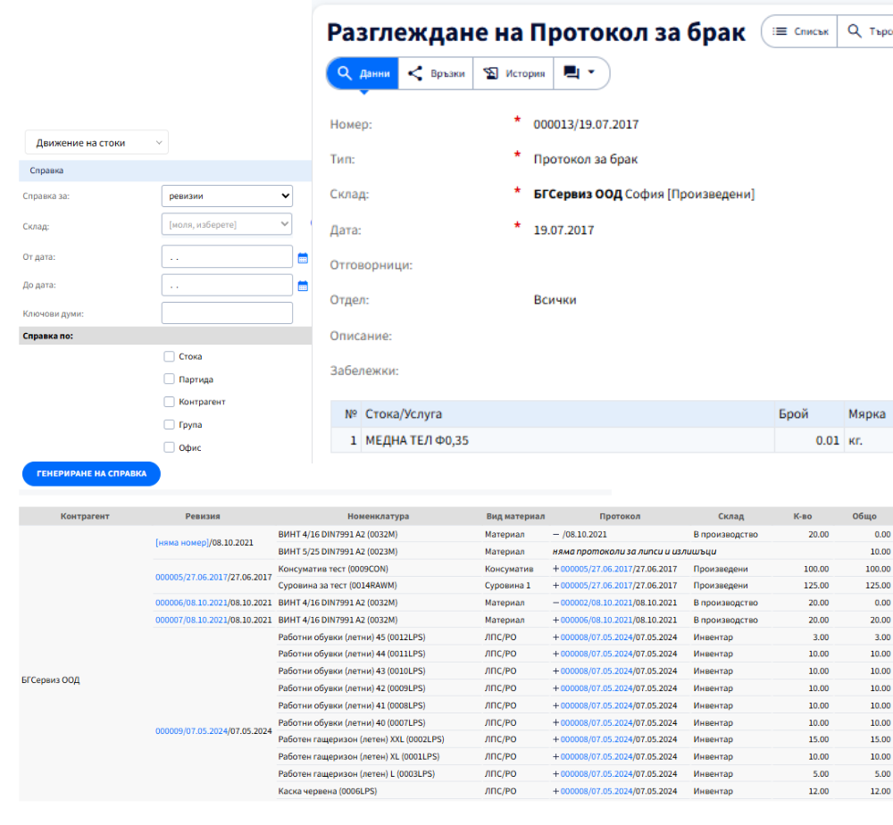Click the calendar icon next to От дата
This screenshot has width=893, height=825.
tap(303, 258)
